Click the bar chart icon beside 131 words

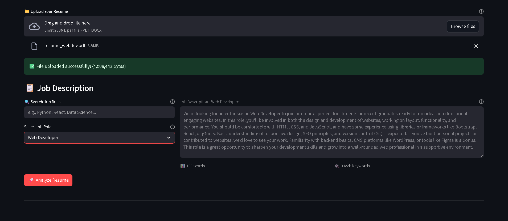[183, 166]
